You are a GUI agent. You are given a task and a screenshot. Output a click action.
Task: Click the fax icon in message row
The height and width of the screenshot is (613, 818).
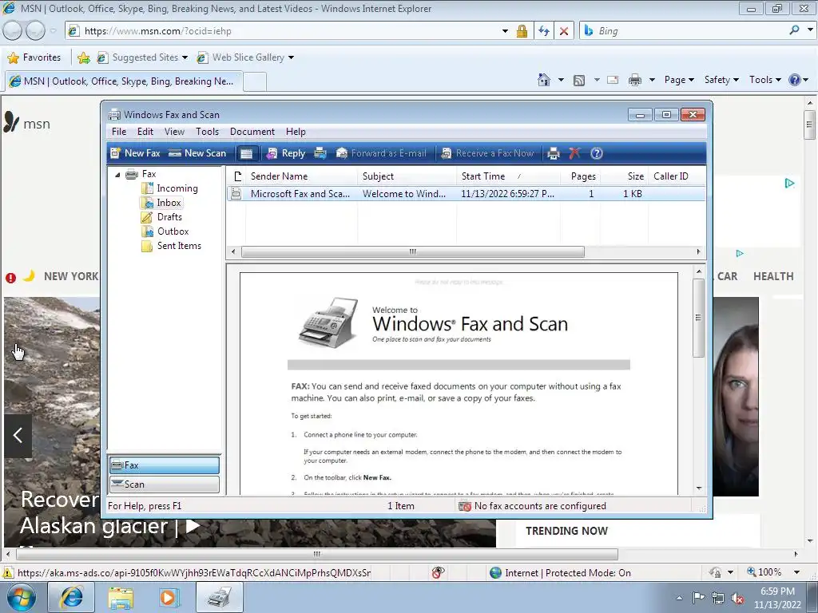coord(236,194)
